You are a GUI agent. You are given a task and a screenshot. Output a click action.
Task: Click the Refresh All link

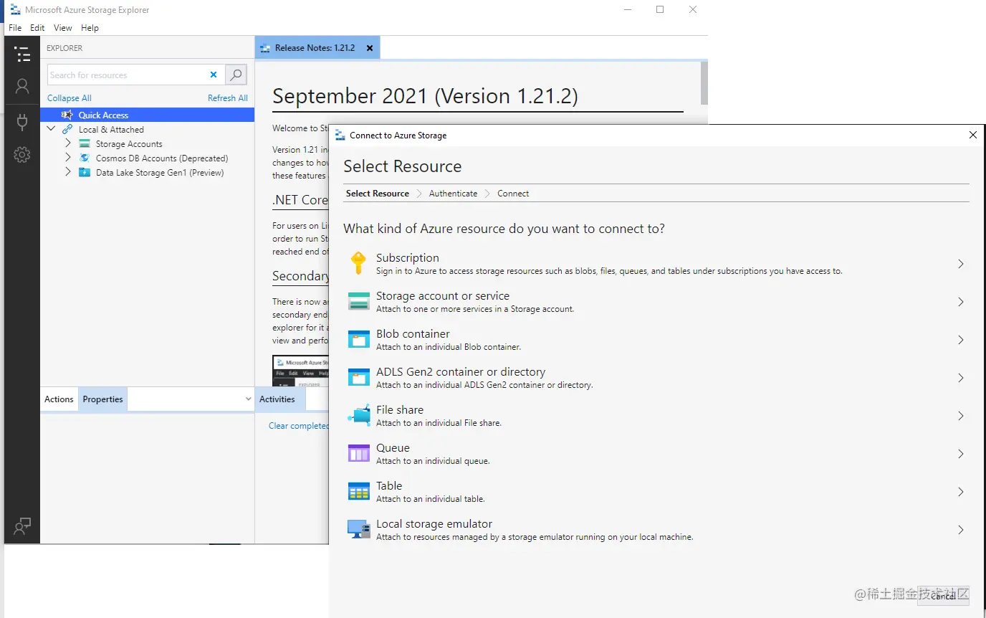[x=227, y=98]
